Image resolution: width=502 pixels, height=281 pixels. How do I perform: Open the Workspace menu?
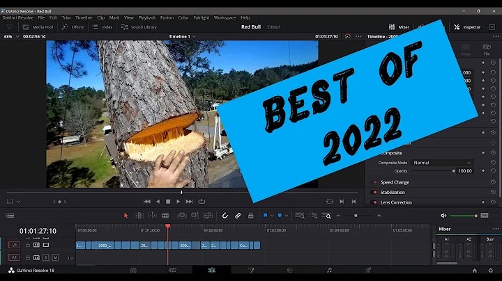pyautogui.click(x=225, y=18)
